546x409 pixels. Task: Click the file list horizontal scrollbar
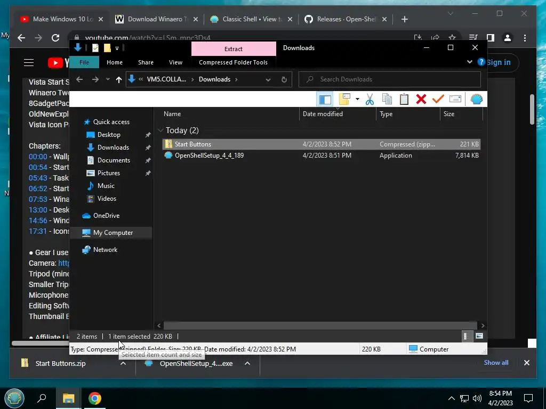point(320,325)
